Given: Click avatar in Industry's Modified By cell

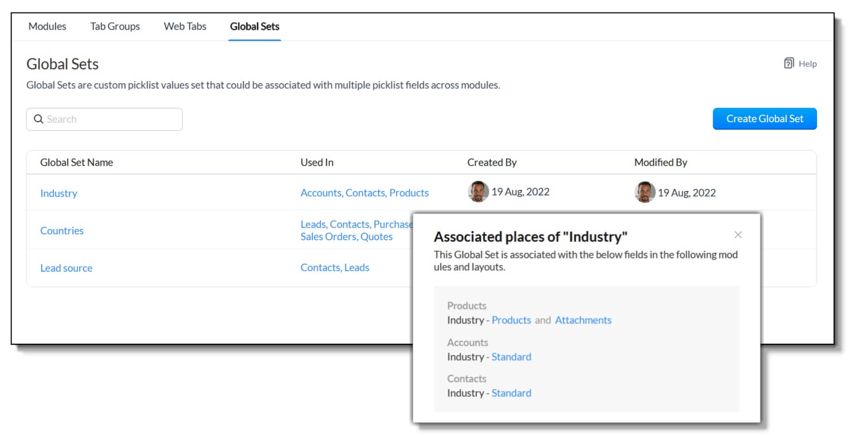Looking at the screenshot, I should point(645,192).
